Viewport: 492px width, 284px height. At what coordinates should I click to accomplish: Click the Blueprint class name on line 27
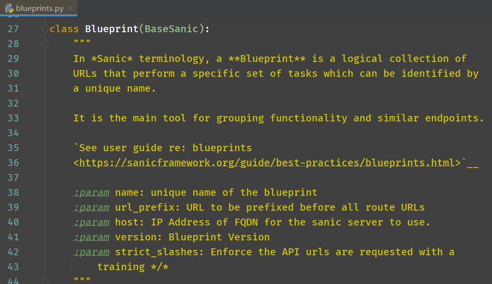tap(112, 29)
